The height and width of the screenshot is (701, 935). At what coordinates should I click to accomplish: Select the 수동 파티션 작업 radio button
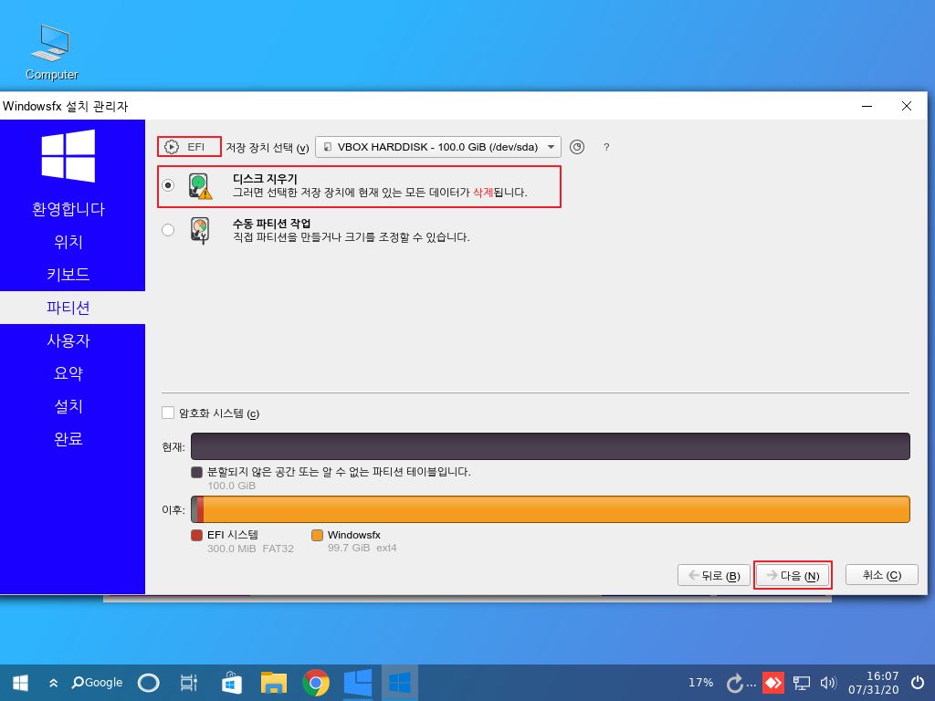168,230
